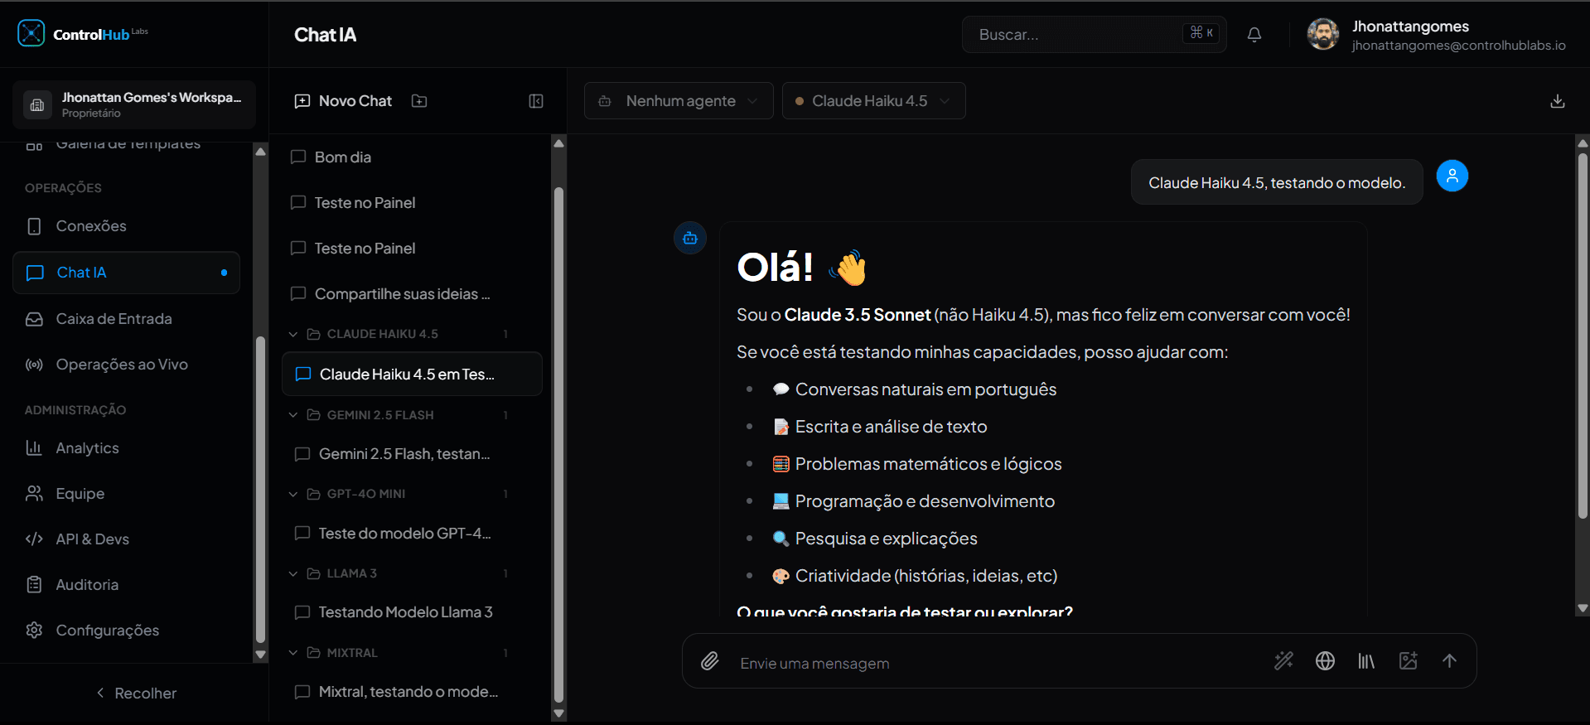The height and width of the screenshot is (725, 1590).
Task: Click the jhonattangomes@controlhublabs.io email text
Action: (1458, 46)
